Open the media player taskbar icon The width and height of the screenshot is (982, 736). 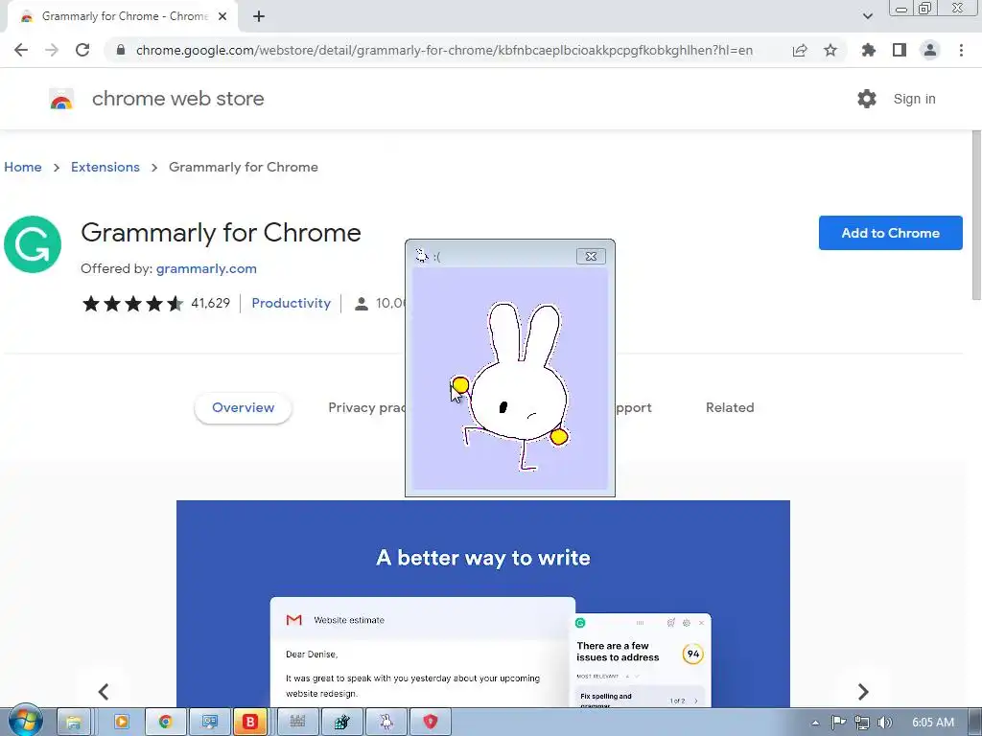click(x=122, y=723)
